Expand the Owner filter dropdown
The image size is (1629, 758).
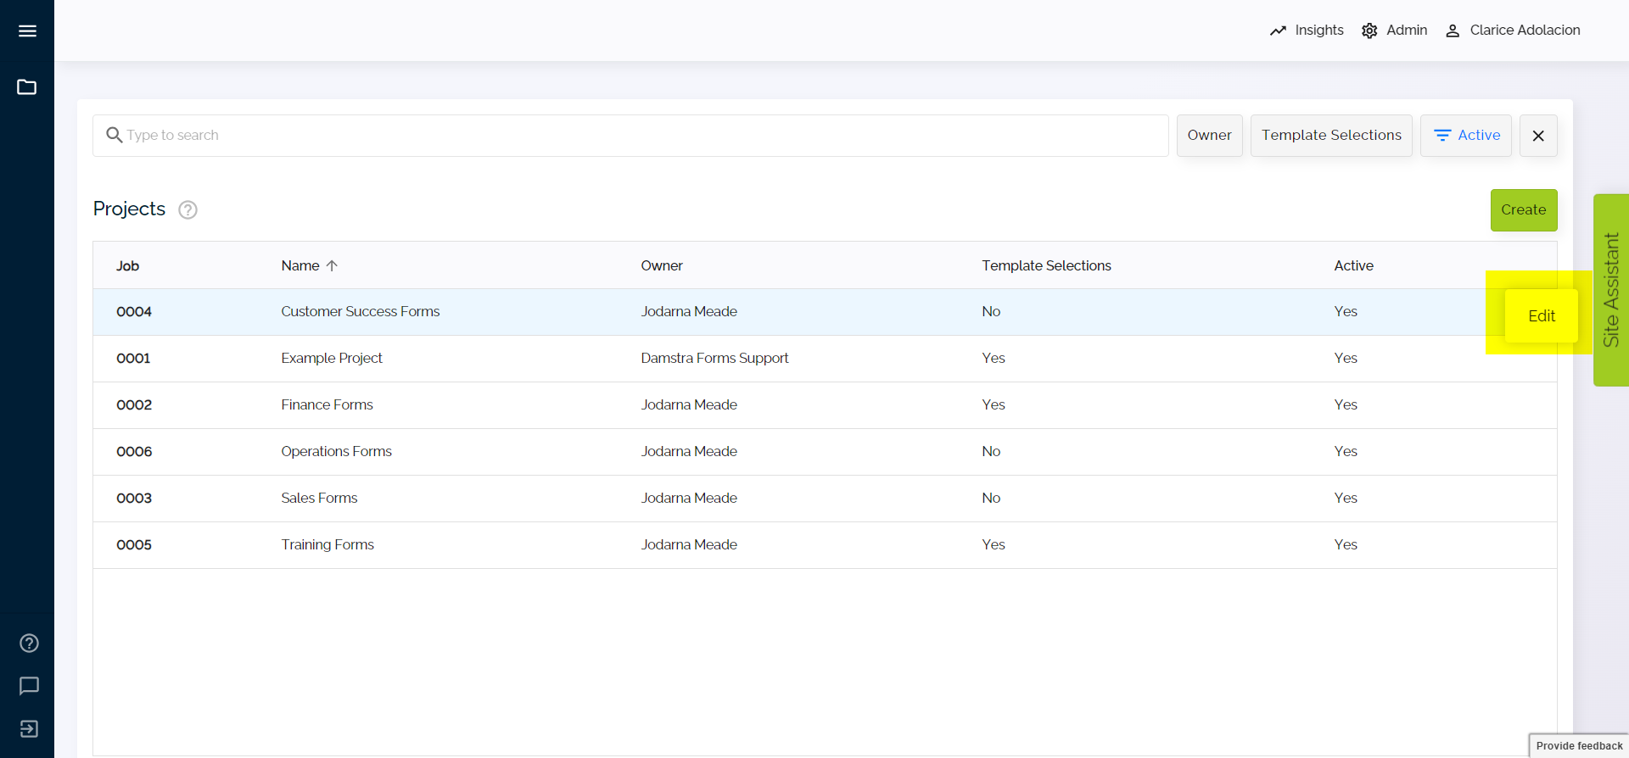[1209, 136]
